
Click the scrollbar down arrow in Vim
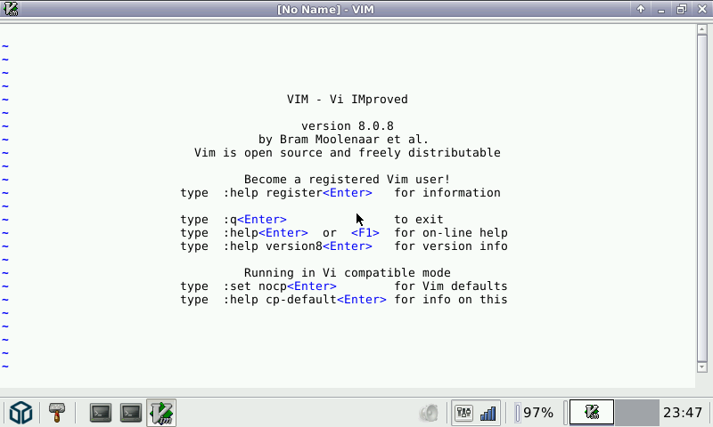tap(701, 367)
